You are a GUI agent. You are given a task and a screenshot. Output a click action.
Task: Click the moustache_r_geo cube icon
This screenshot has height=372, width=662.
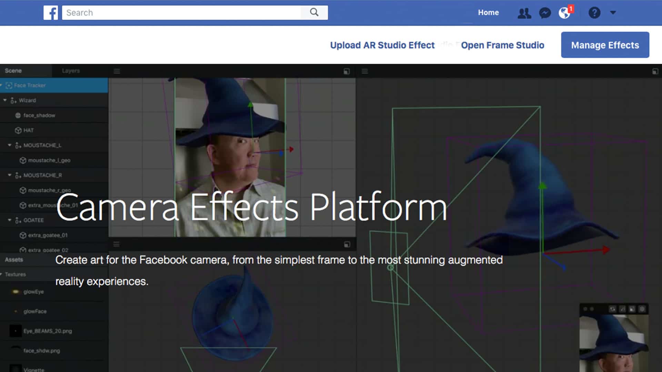point(23,190)
